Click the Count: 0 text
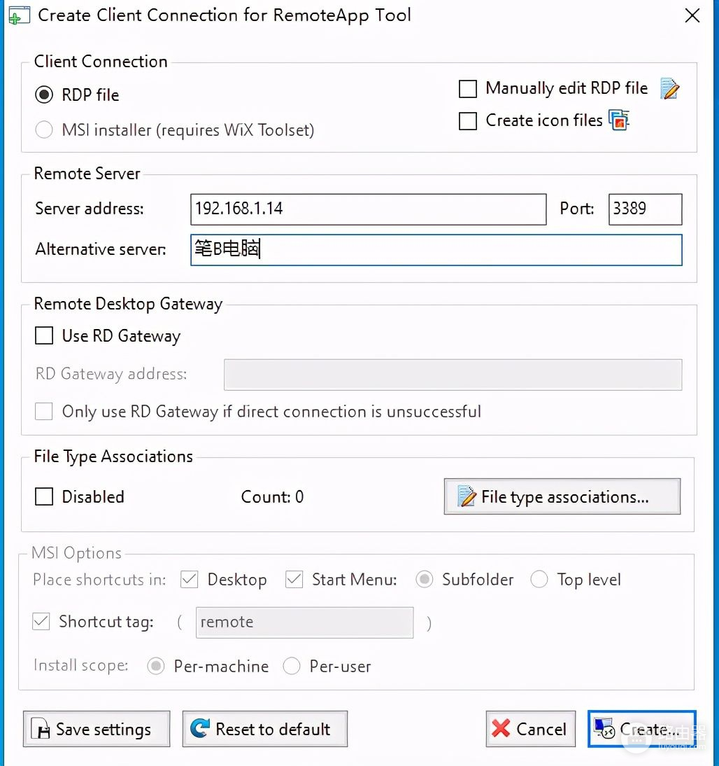 (x=272, y=497)
